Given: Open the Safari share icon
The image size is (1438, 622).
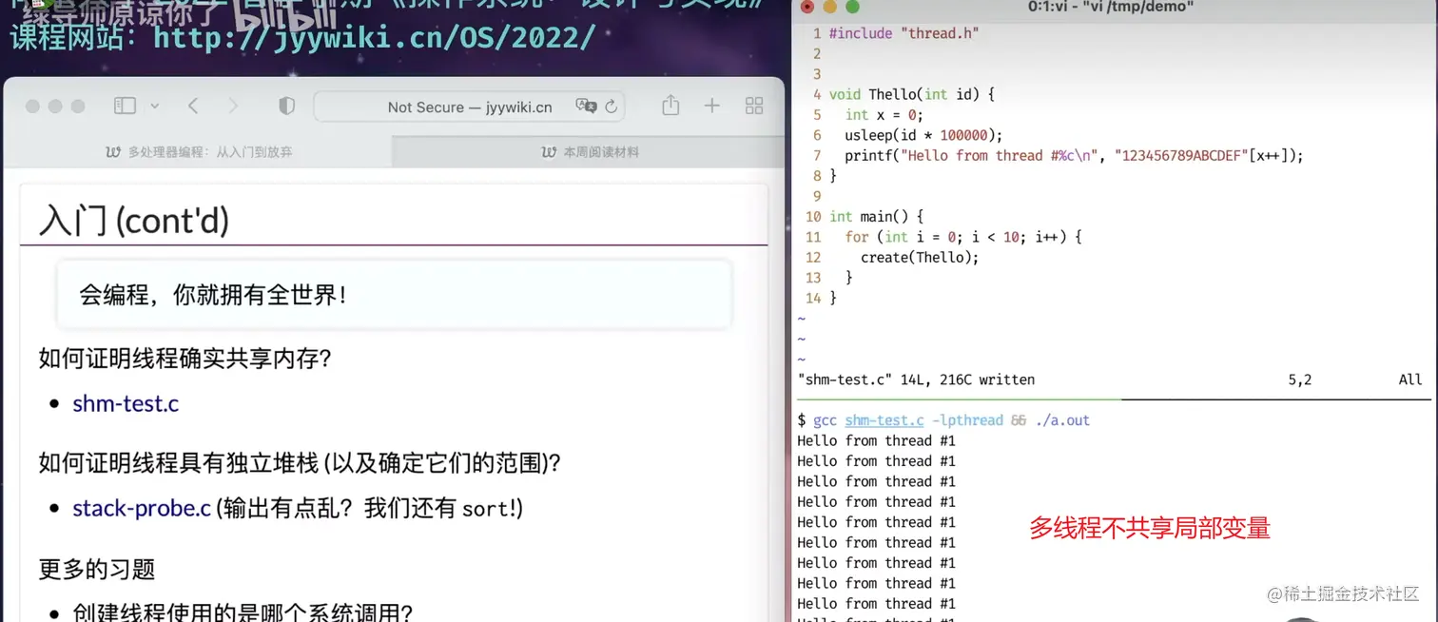Looking at the screenshot, I should click(x=670, y=106).
